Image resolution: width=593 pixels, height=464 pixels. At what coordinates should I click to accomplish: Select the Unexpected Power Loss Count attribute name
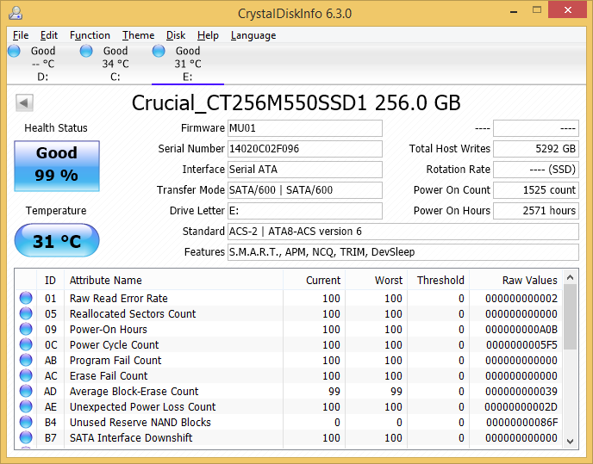[142, 407]
